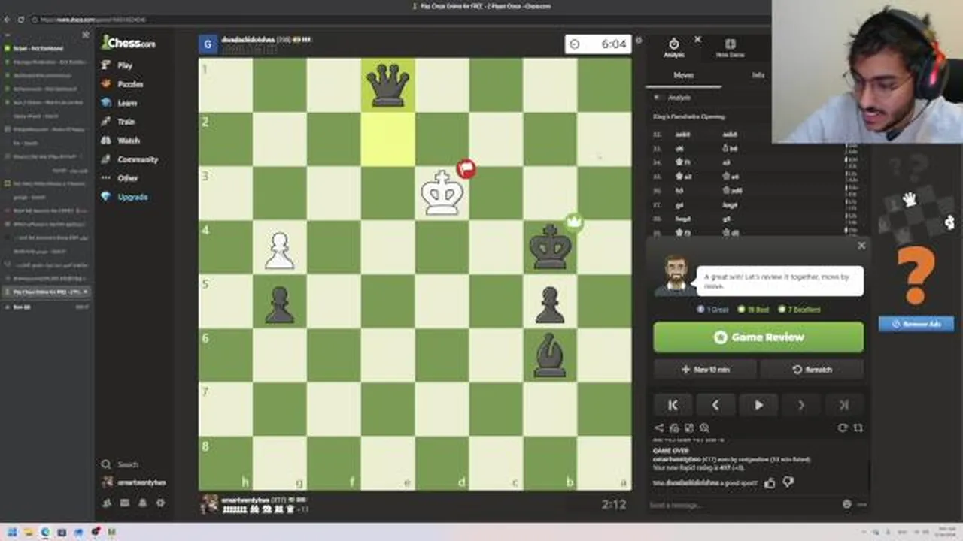Screen dimensions: 963x541
Task: Open the Learn menu in sidebar
Action: tap(120, 103)
